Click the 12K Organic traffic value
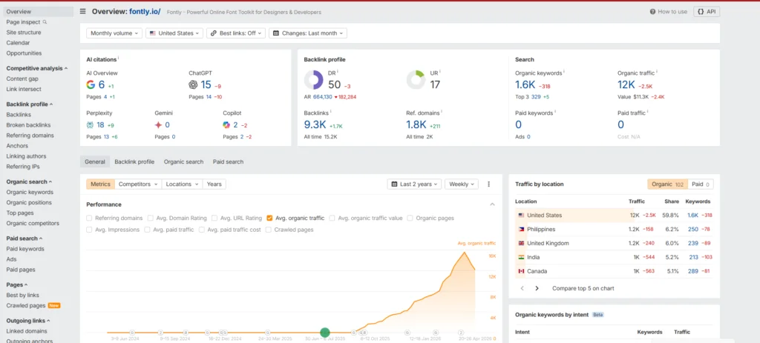The width and height of the screenshot is (760, 343). [626, 84]
